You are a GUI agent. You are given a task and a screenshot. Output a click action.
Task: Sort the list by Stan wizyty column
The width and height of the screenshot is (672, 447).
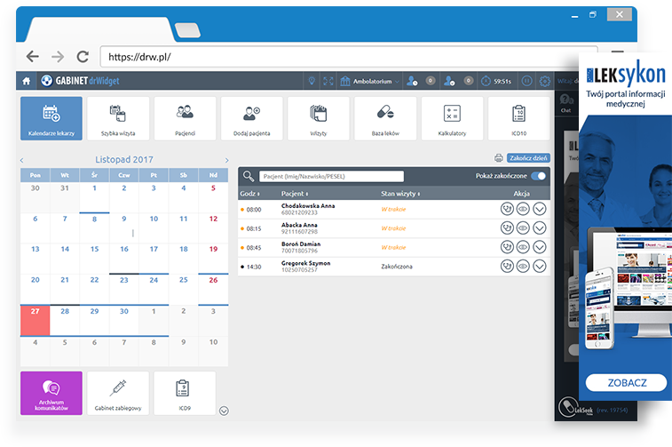pyautogui.click(x=399, y=193)
